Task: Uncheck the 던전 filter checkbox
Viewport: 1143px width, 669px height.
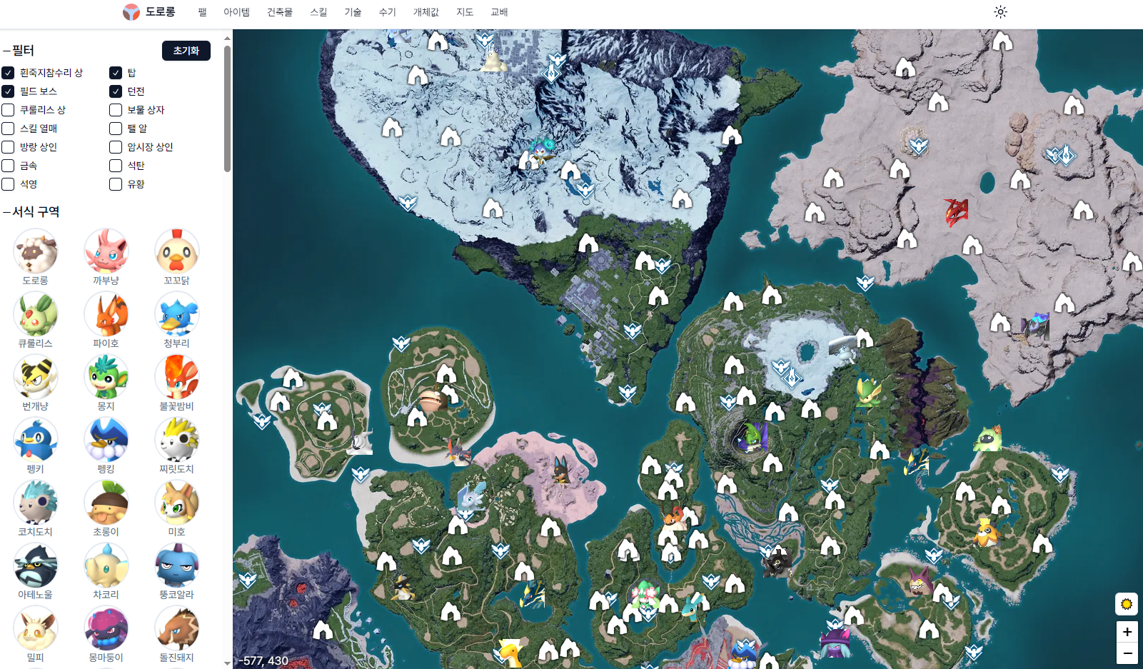Action: click(x=116, y=91)
